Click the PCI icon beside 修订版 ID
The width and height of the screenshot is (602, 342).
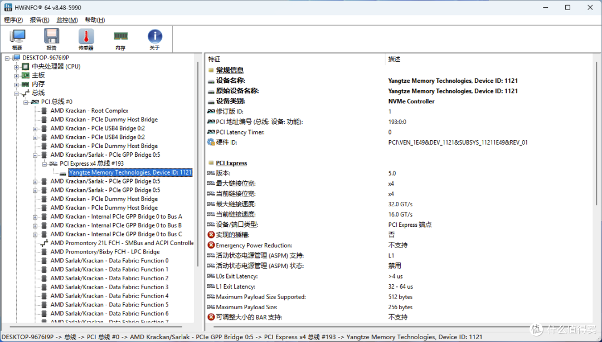211,111
